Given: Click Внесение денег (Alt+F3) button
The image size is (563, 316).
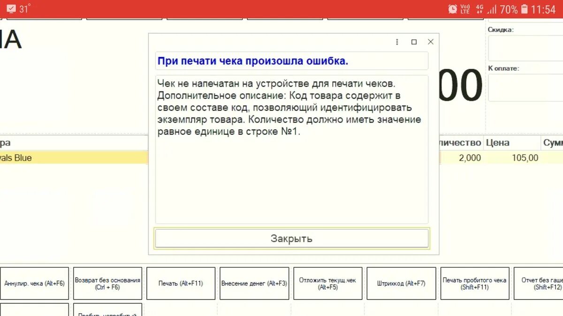Looking at the screenshot, I should click(x=254, y=283).
